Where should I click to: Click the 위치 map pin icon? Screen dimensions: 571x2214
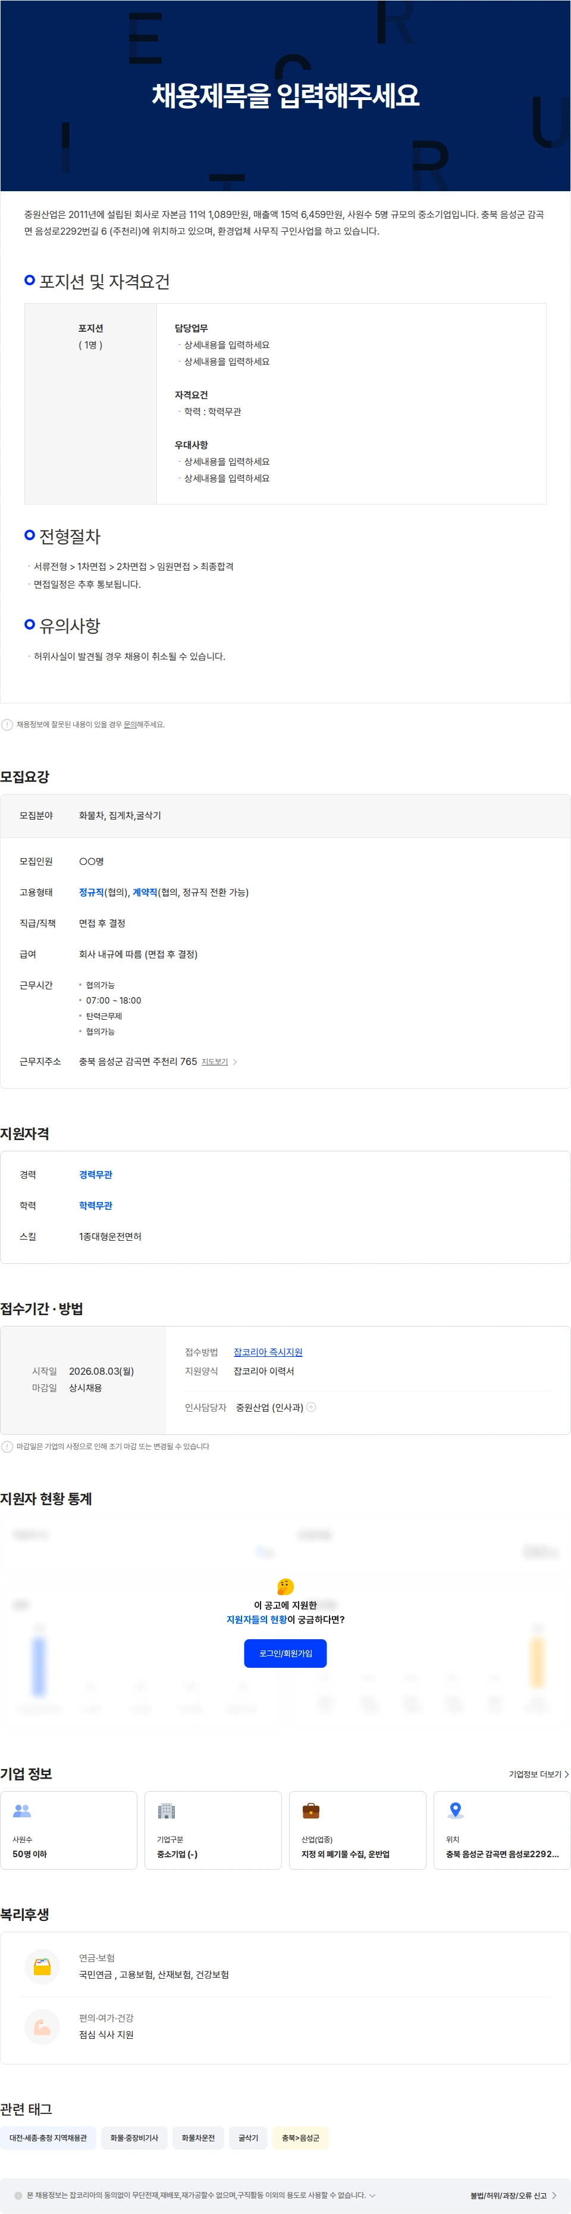coord(455,1811)
